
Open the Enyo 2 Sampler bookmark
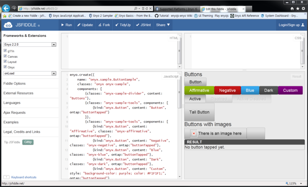101,16
